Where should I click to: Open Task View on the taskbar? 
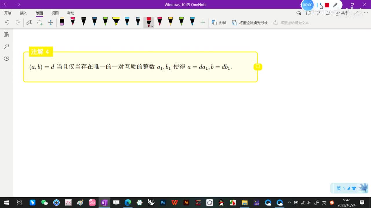pos(19,203)
